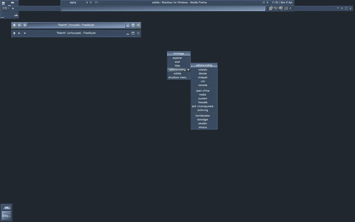Click the clock showing 11:53 Mon 6 Apr
The height and width of the screenshot is (222, 355).
click(x=282, y=2)
